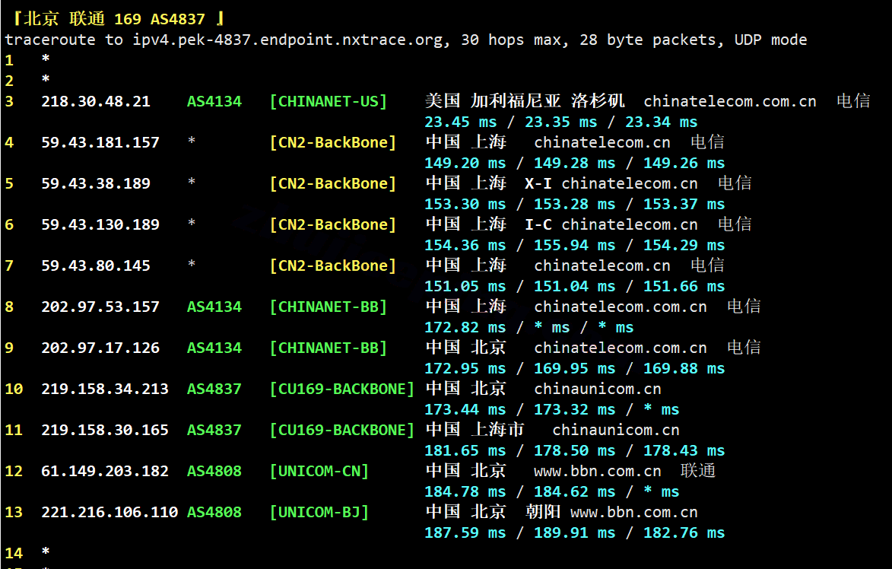
Task: Click 中国 上海市 on hop 11
Action: (x=475, y=430)
